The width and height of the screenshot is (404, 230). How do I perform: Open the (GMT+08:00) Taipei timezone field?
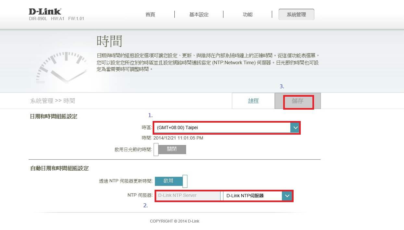point(222,128)
